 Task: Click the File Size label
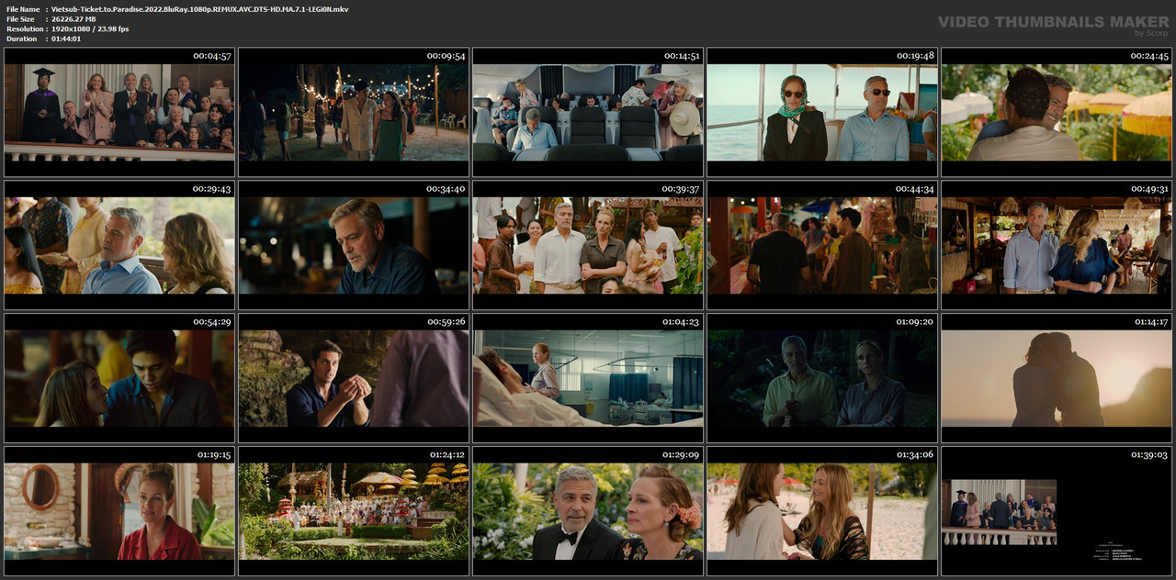click(20, 19)
